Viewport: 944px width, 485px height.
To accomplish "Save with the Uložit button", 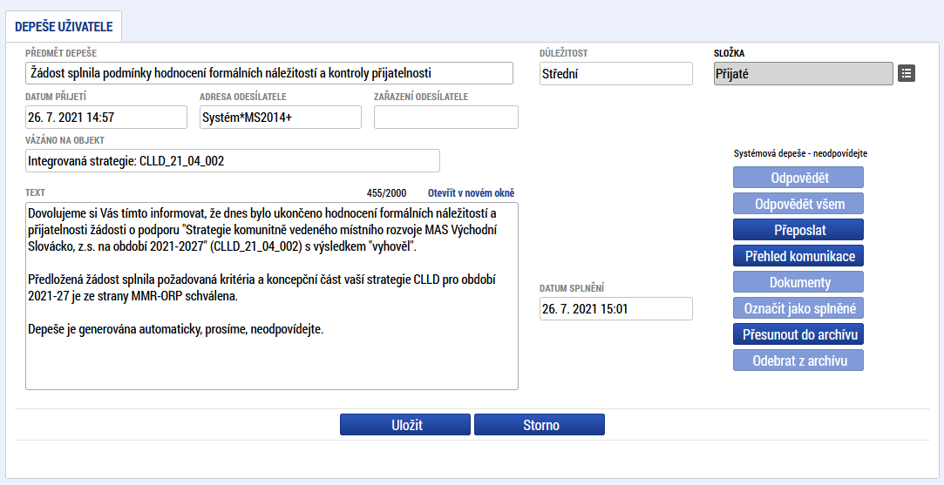I will click(405, 424).
